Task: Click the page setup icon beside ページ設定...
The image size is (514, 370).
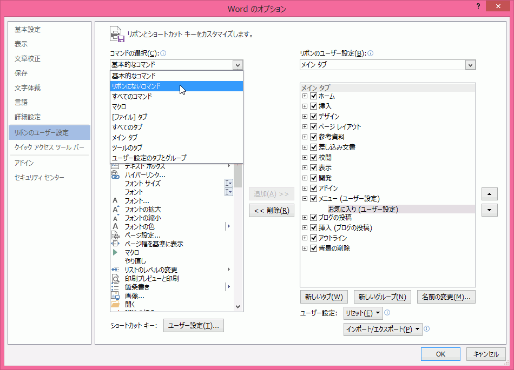Action: [115, 235]
